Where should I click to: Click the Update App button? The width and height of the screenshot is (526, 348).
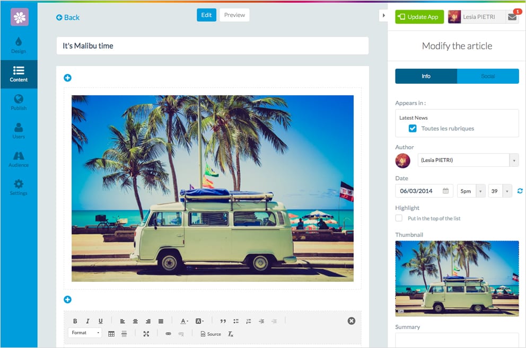pos(419,17)
